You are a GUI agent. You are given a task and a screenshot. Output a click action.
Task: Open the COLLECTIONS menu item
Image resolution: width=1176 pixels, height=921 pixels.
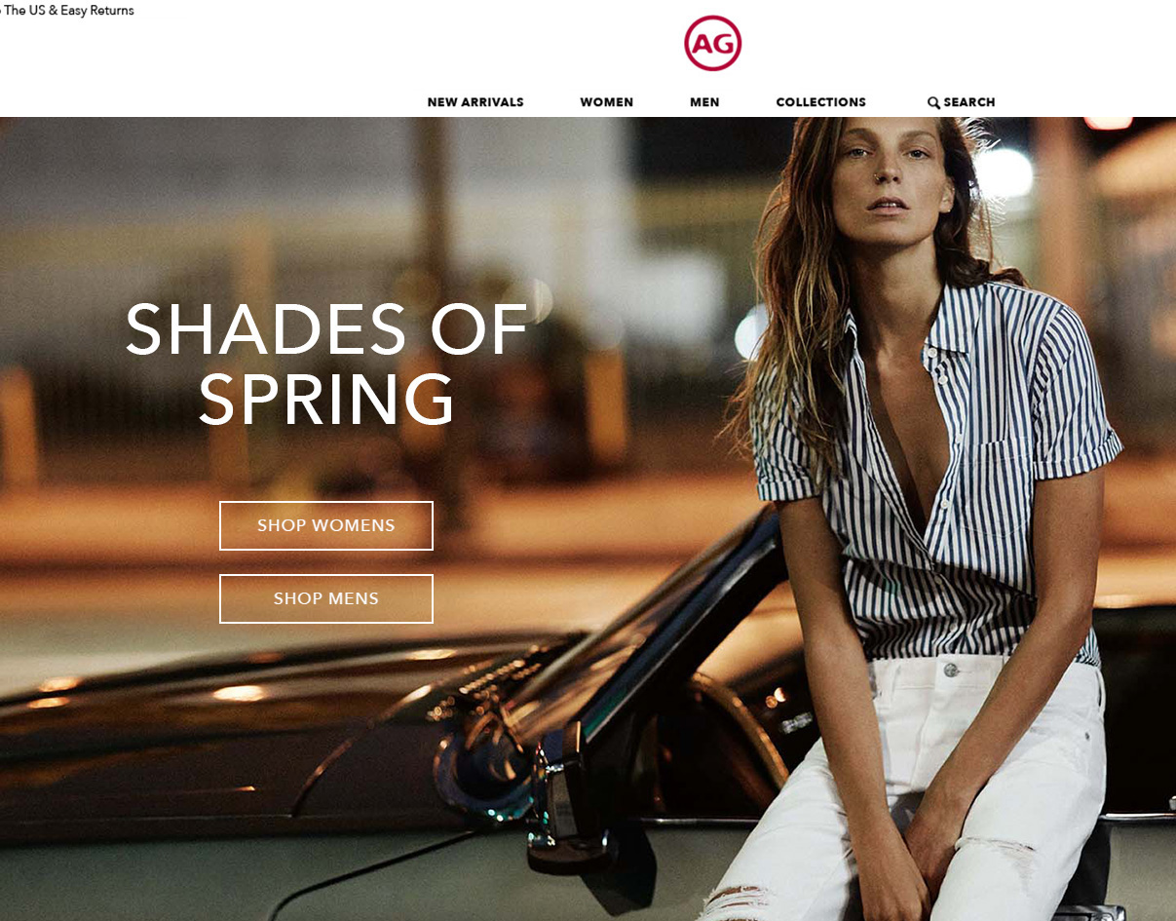[820, 102]
